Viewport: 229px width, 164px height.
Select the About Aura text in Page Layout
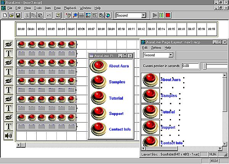point(171,80)
